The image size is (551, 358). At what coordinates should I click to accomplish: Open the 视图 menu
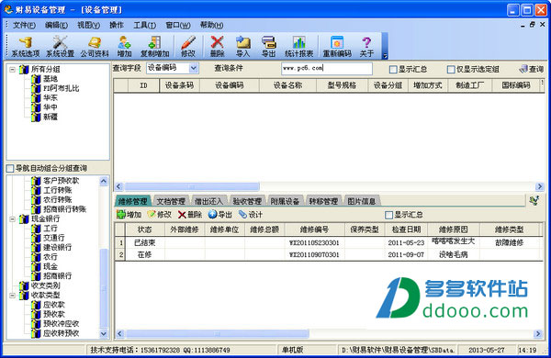point(88,26)
